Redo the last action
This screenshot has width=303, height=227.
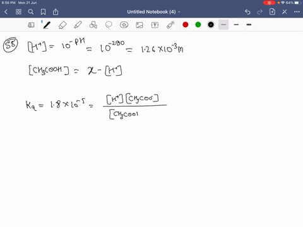click(x=260, y=12)
